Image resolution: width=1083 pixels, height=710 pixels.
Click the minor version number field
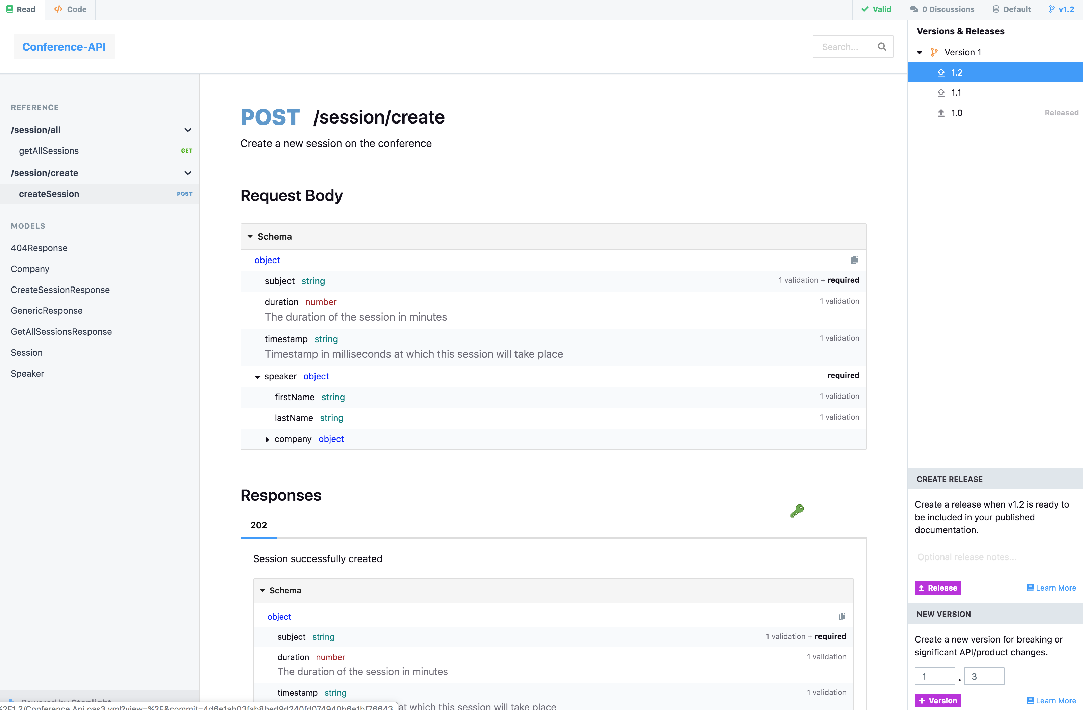tap(984, 676)
